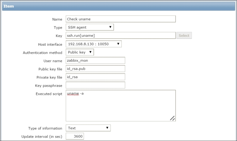Click the Update interval field showing 3600
The image size is (237, 141).
75,137
